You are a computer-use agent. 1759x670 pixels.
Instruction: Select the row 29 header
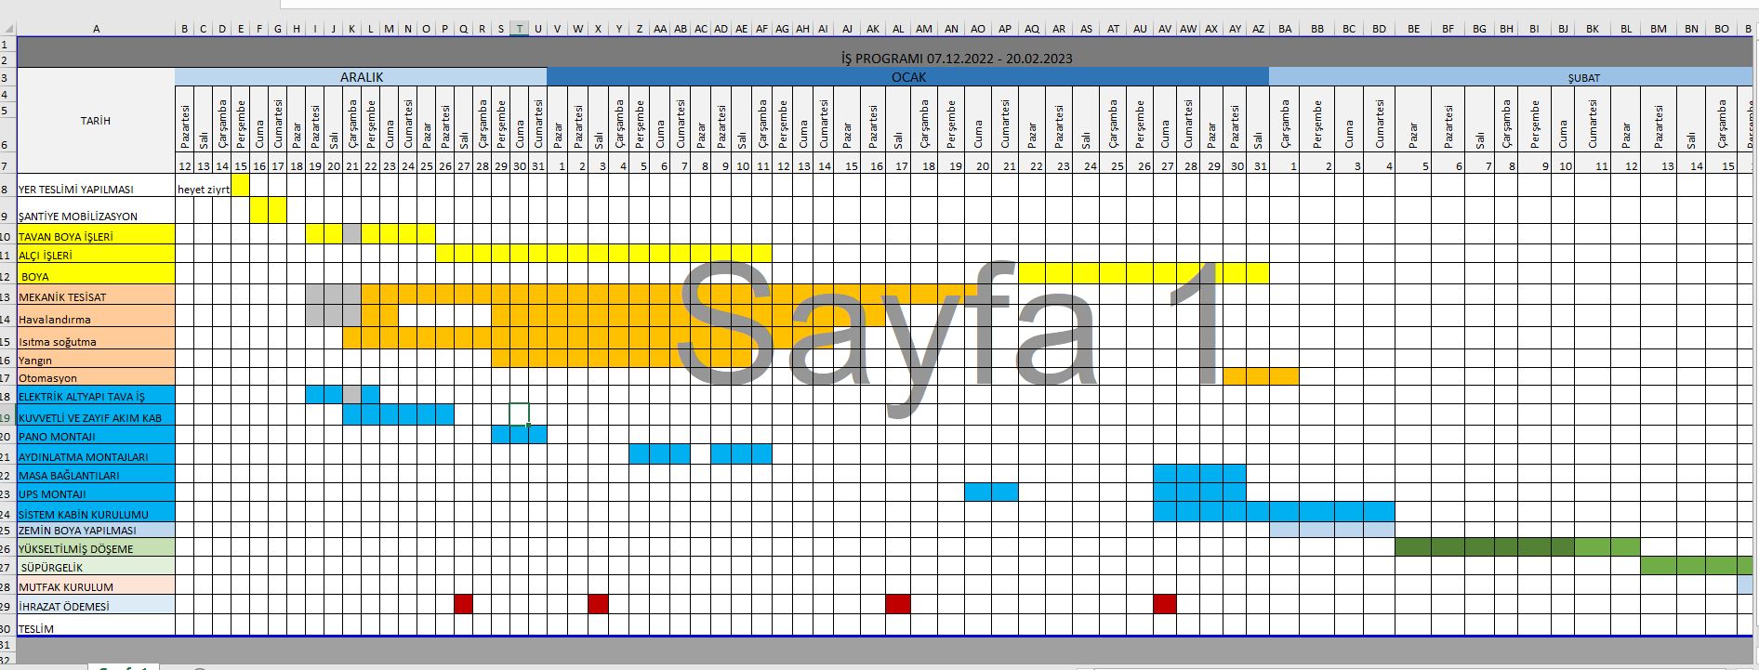pos(7,606)
